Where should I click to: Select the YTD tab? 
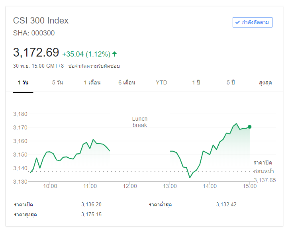pos(161,82)
